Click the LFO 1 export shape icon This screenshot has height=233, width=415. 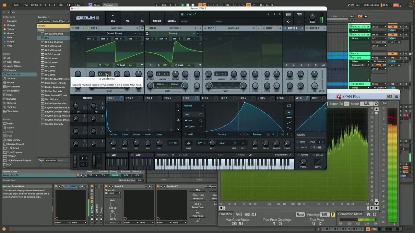click(x=289, y=105)
